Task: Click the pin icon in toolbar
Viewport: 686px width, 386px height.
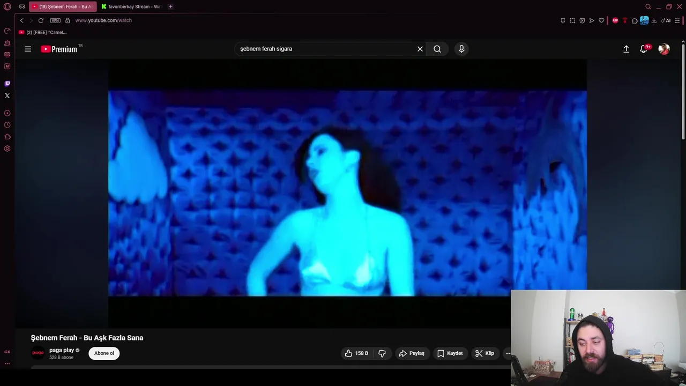Action: click(x=563, y=20)
